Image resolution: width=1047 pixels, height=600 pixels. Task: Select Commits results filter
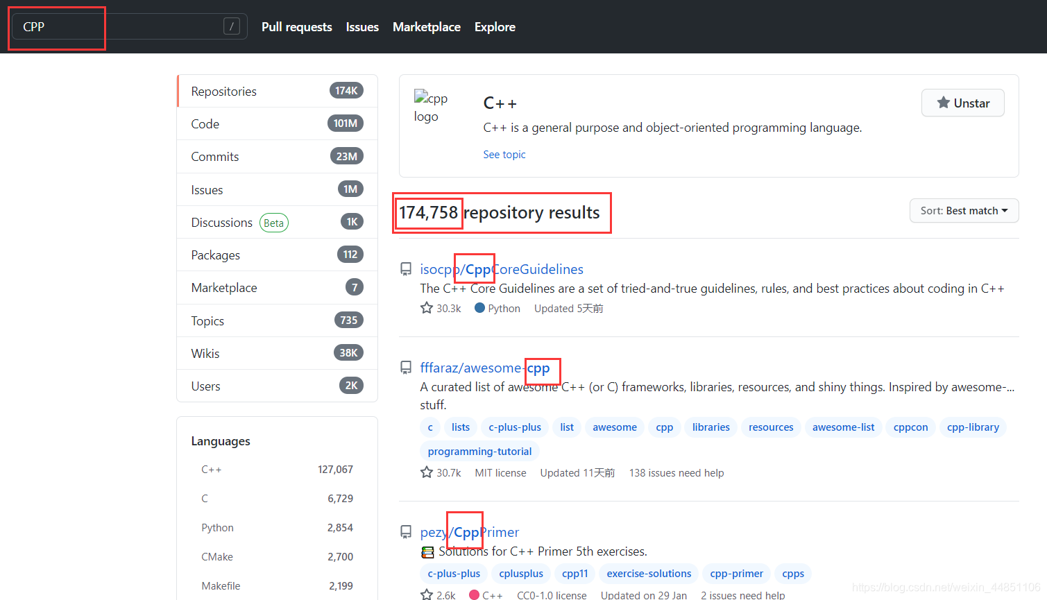pos(278,157)
